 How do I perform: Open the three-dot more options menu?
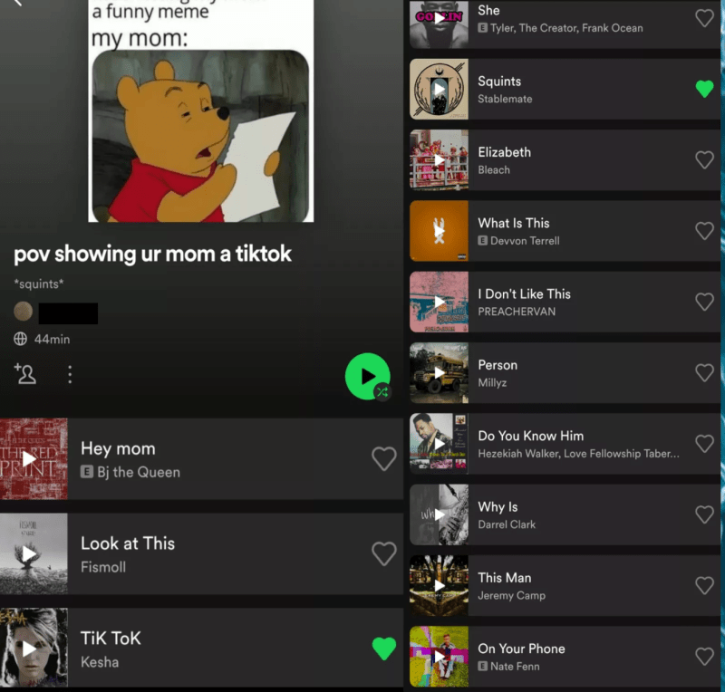click(70, 374)
